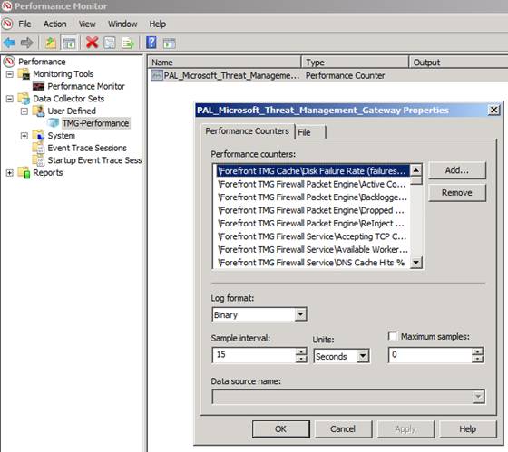Select Firewall Packet Engine\Dropped counter
The image size is (508, 452).
click(x=313, y=210)
